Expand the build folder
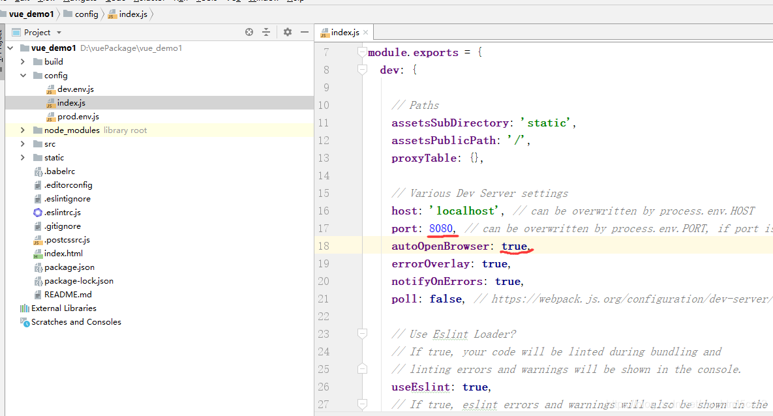 (x=23, y=61)
